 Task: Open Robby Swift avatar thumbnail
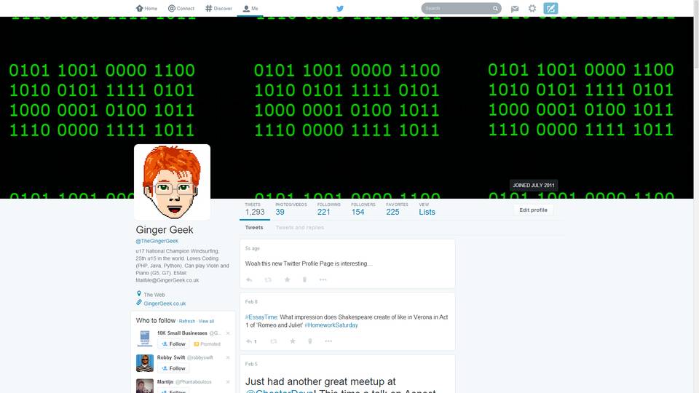pos(144,363)
